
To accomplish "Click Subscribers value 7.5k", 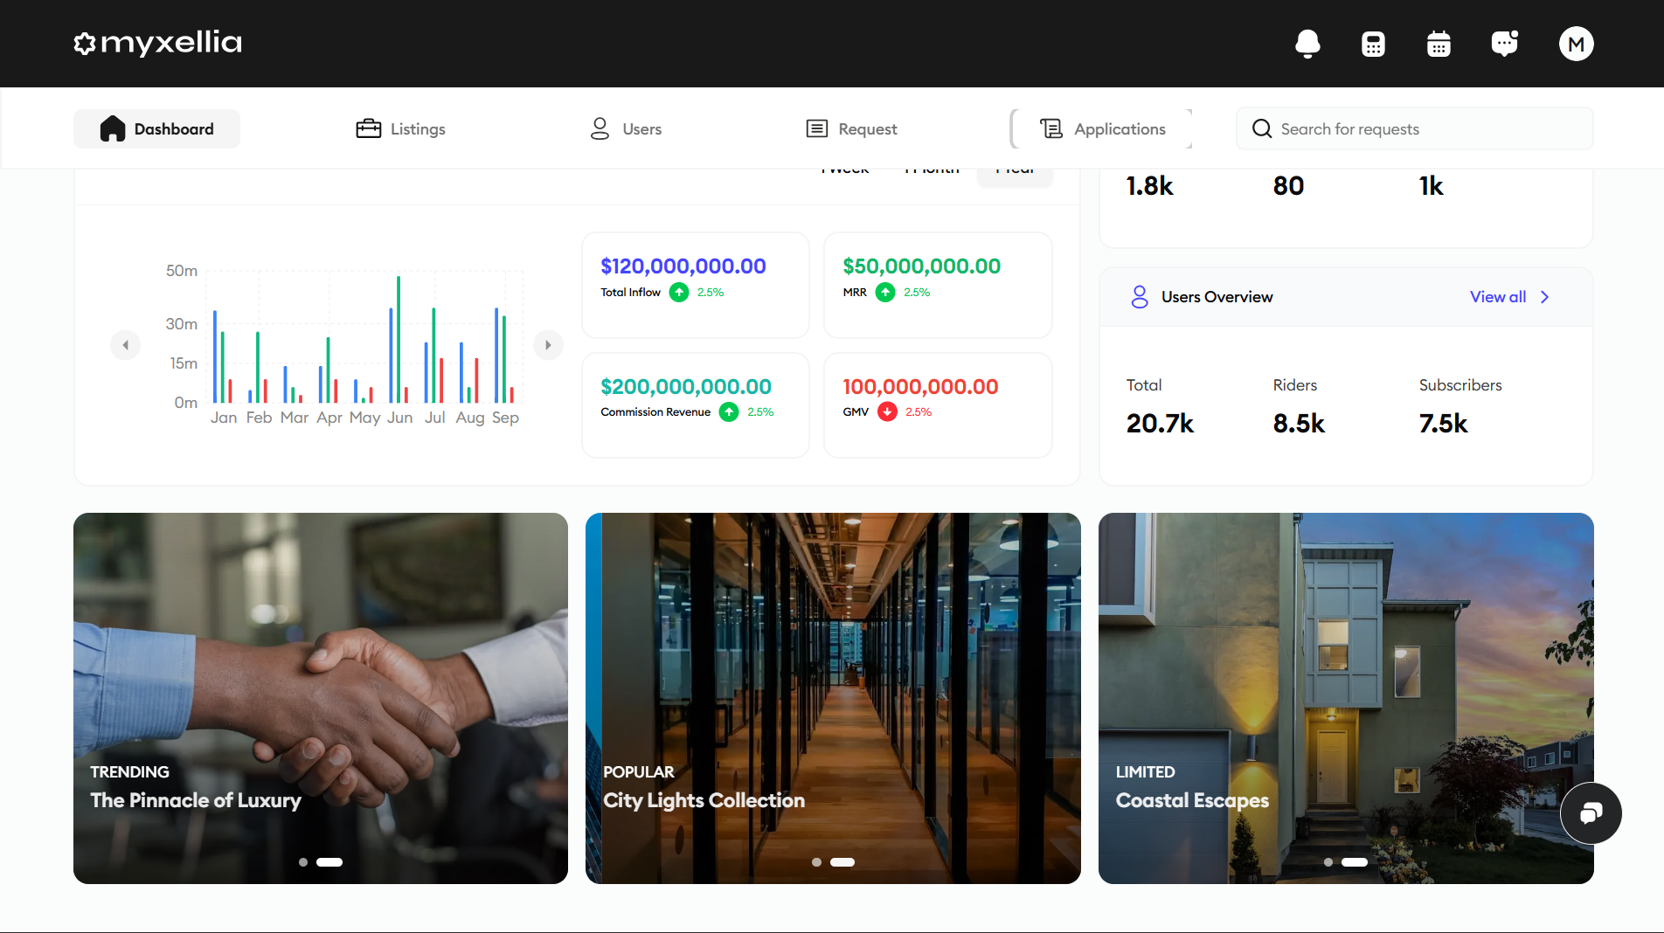I will pyautogui.click(x=1443, y=424).
